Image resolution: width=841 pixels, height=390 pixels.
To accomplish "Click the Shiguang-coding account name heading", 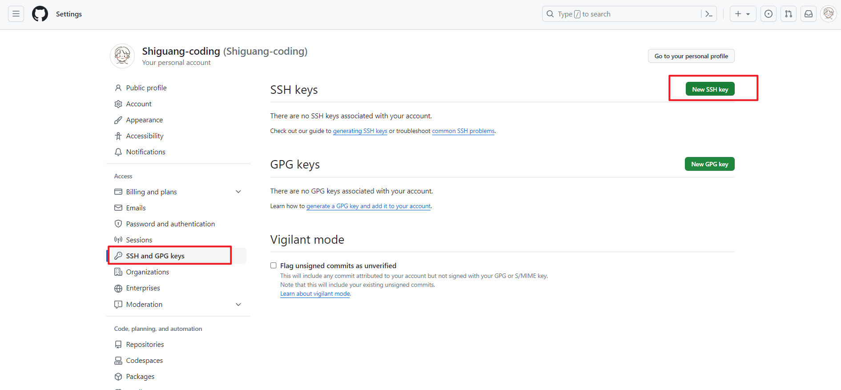I will point(225,51).
